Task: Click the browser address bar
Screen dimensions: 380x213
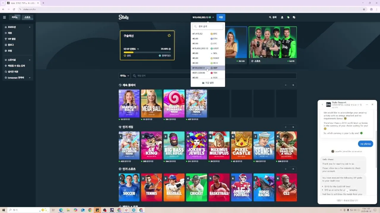Action: [x=190, y=9]
